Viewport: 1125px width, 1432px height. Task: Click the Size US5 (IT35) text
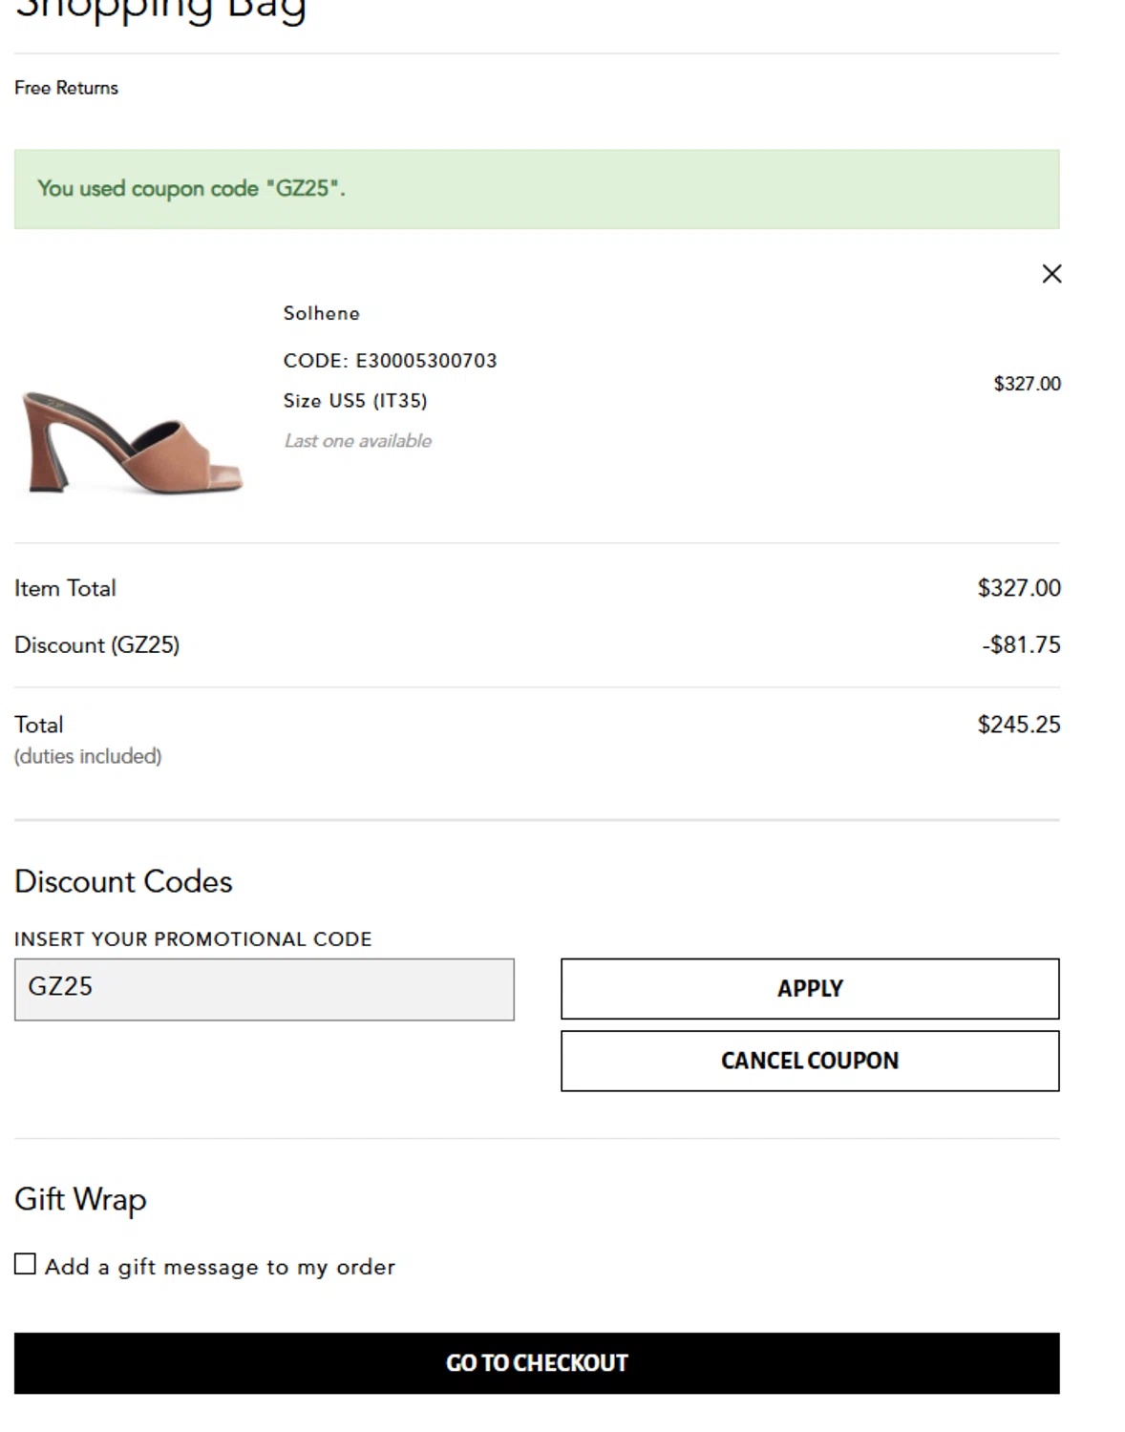pos(354,401)
